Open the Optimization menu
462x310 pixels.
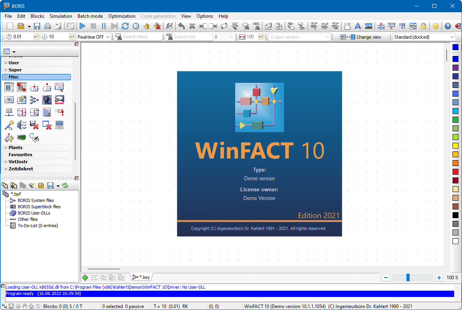122,16
